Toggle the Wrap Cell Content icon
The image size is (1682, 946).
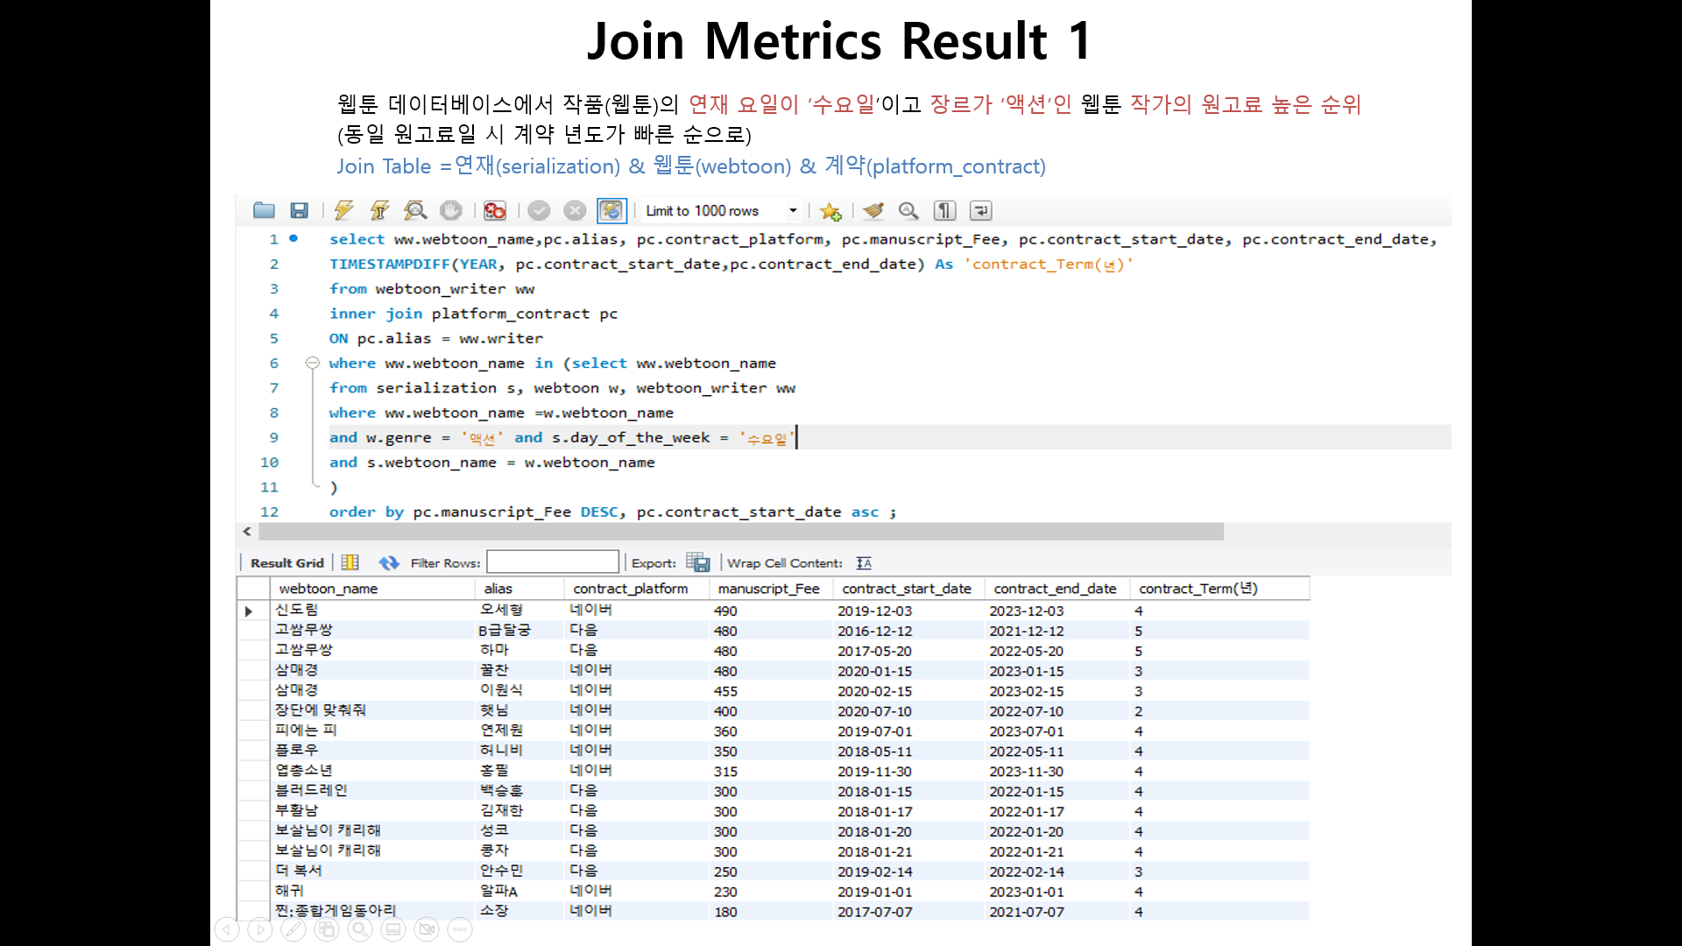point(864,563)
